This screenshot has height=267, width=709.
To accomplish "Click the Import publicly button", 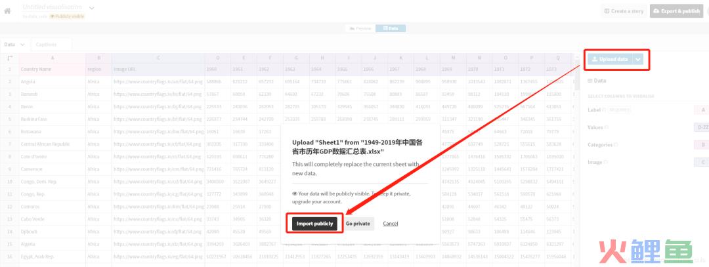I will pos(314,224).
